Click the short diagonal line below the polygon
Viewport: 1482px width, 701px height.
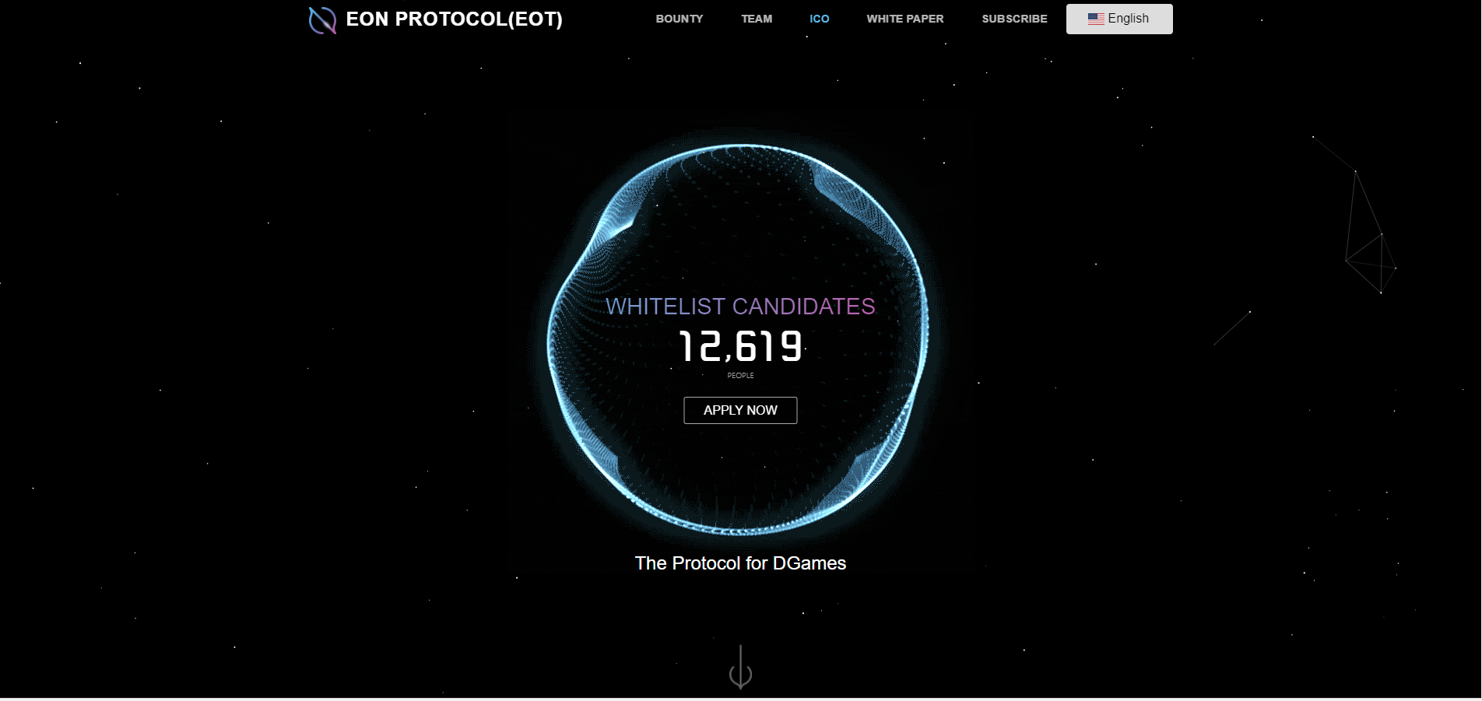[1232, 328]
